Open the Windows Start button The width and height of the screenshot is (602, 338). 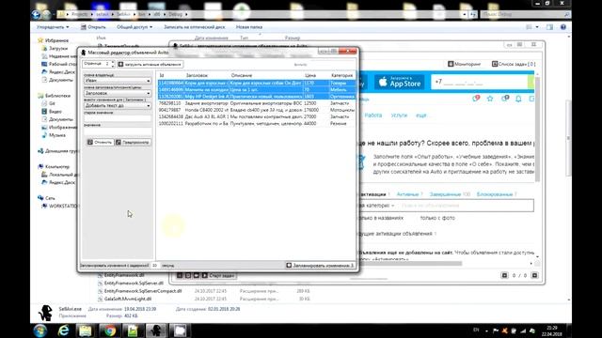tap(40, 330)
